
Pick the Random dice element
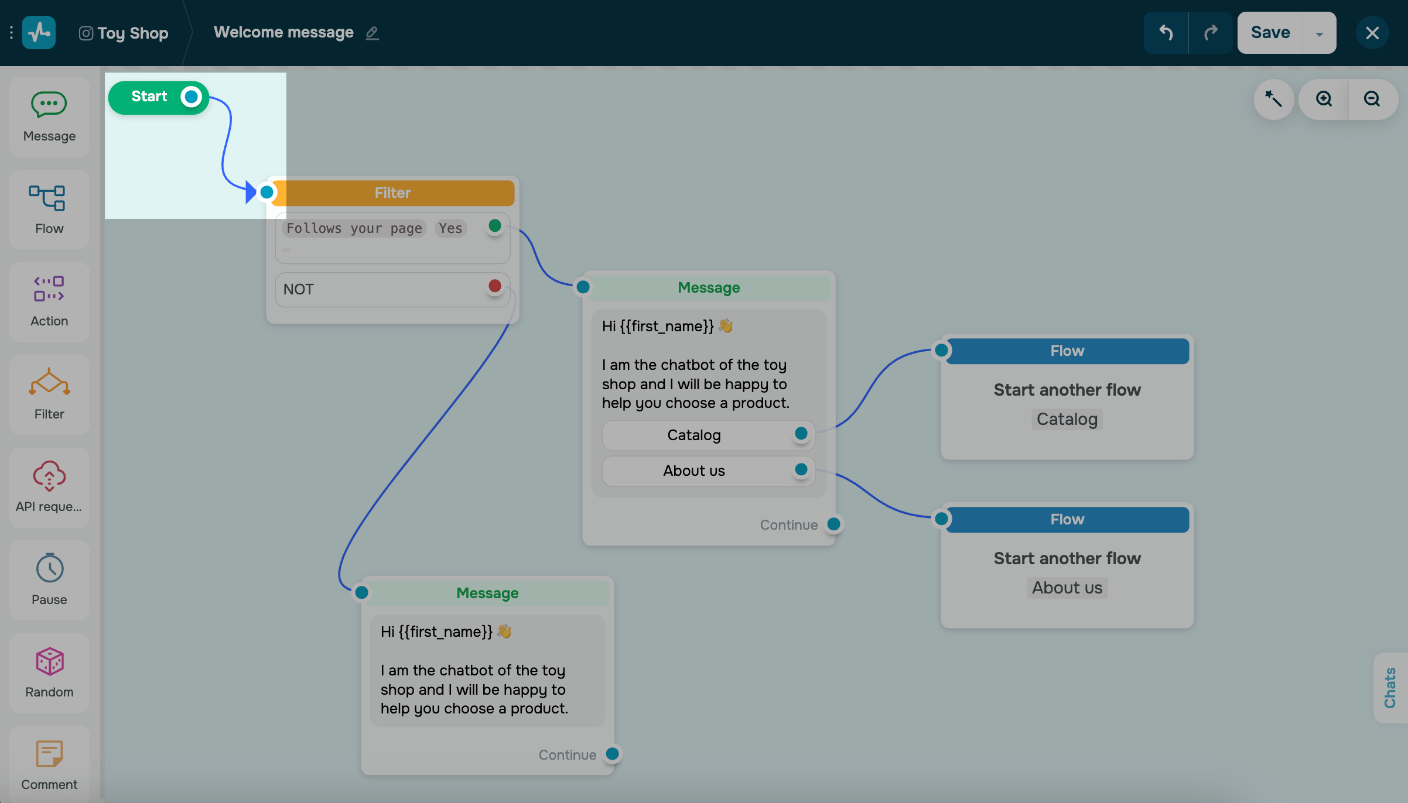tap(49, 672)
